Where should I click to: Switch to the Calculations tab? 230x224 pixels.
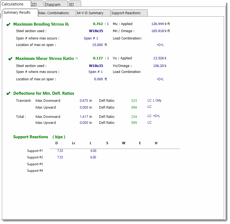click(13, 4)
